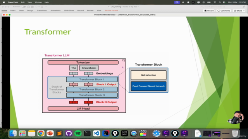Viewport: 248px width, 139px height.
Task: Switch to the Insert ribbon tab
Action: coord(13,10)
